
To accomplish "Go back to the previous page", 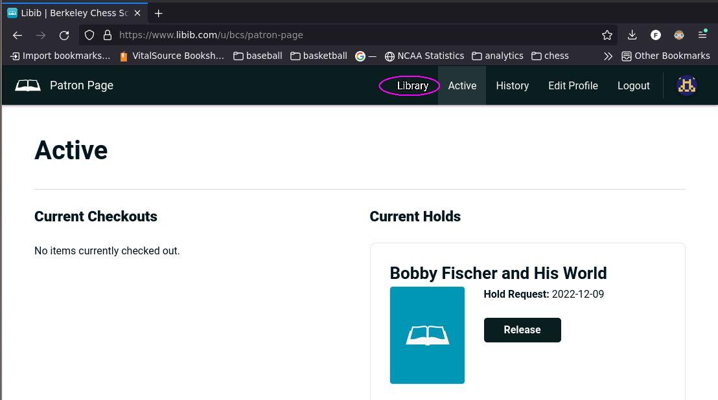I will click(x=17, y=35).
